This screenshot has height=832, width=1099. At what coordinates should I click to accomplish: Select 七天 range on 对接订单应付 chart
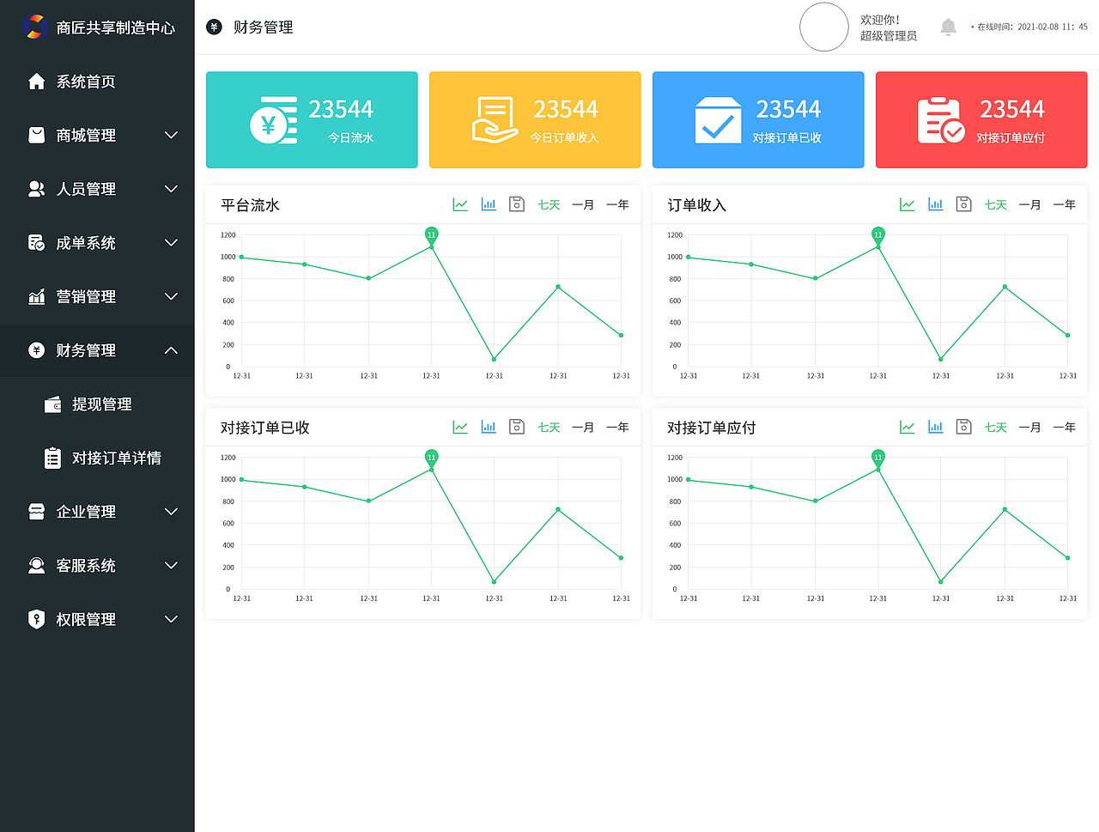point(995,427)
